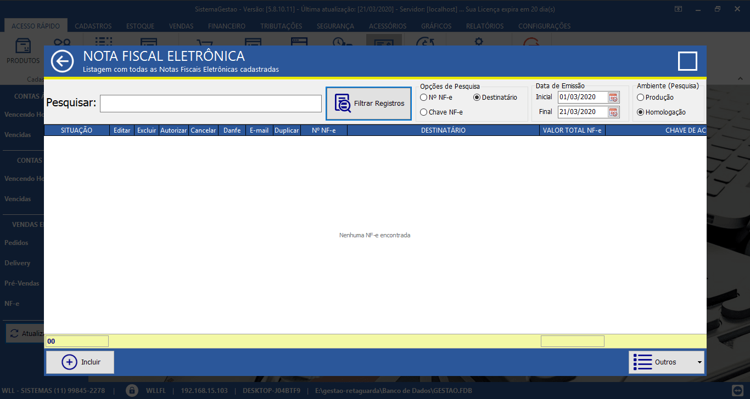The width and height of the screenshot is (750, 399).
Task: Sort by the Nº NF-e column header
Action: (324, 130)
